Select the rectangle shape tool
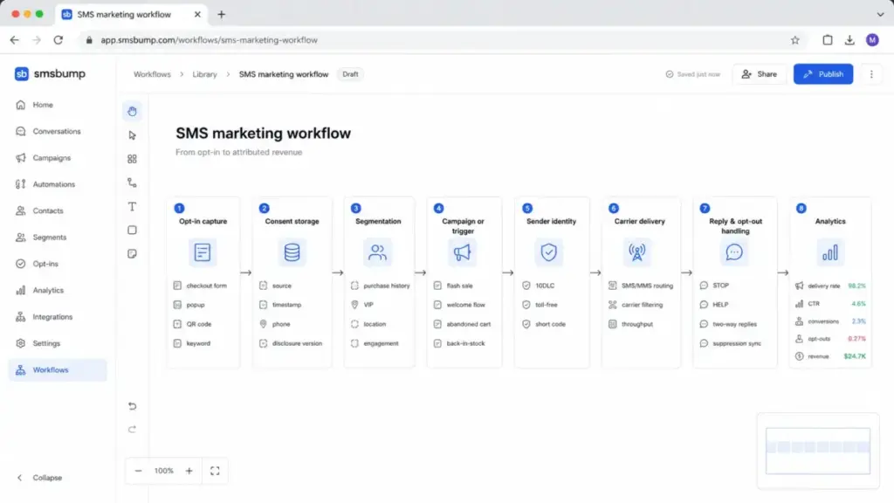894x503 pixels. 133,230
